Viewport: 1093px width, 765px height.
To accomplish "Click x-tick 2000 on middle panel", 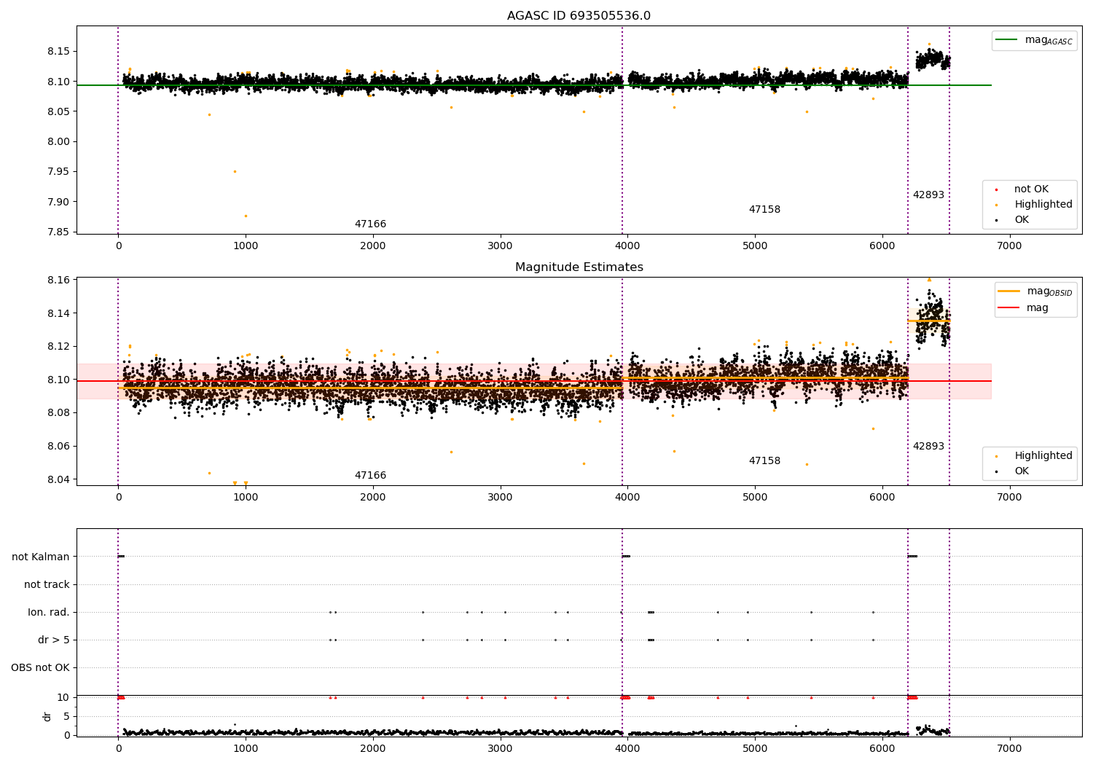I will (x=373, y=498).
